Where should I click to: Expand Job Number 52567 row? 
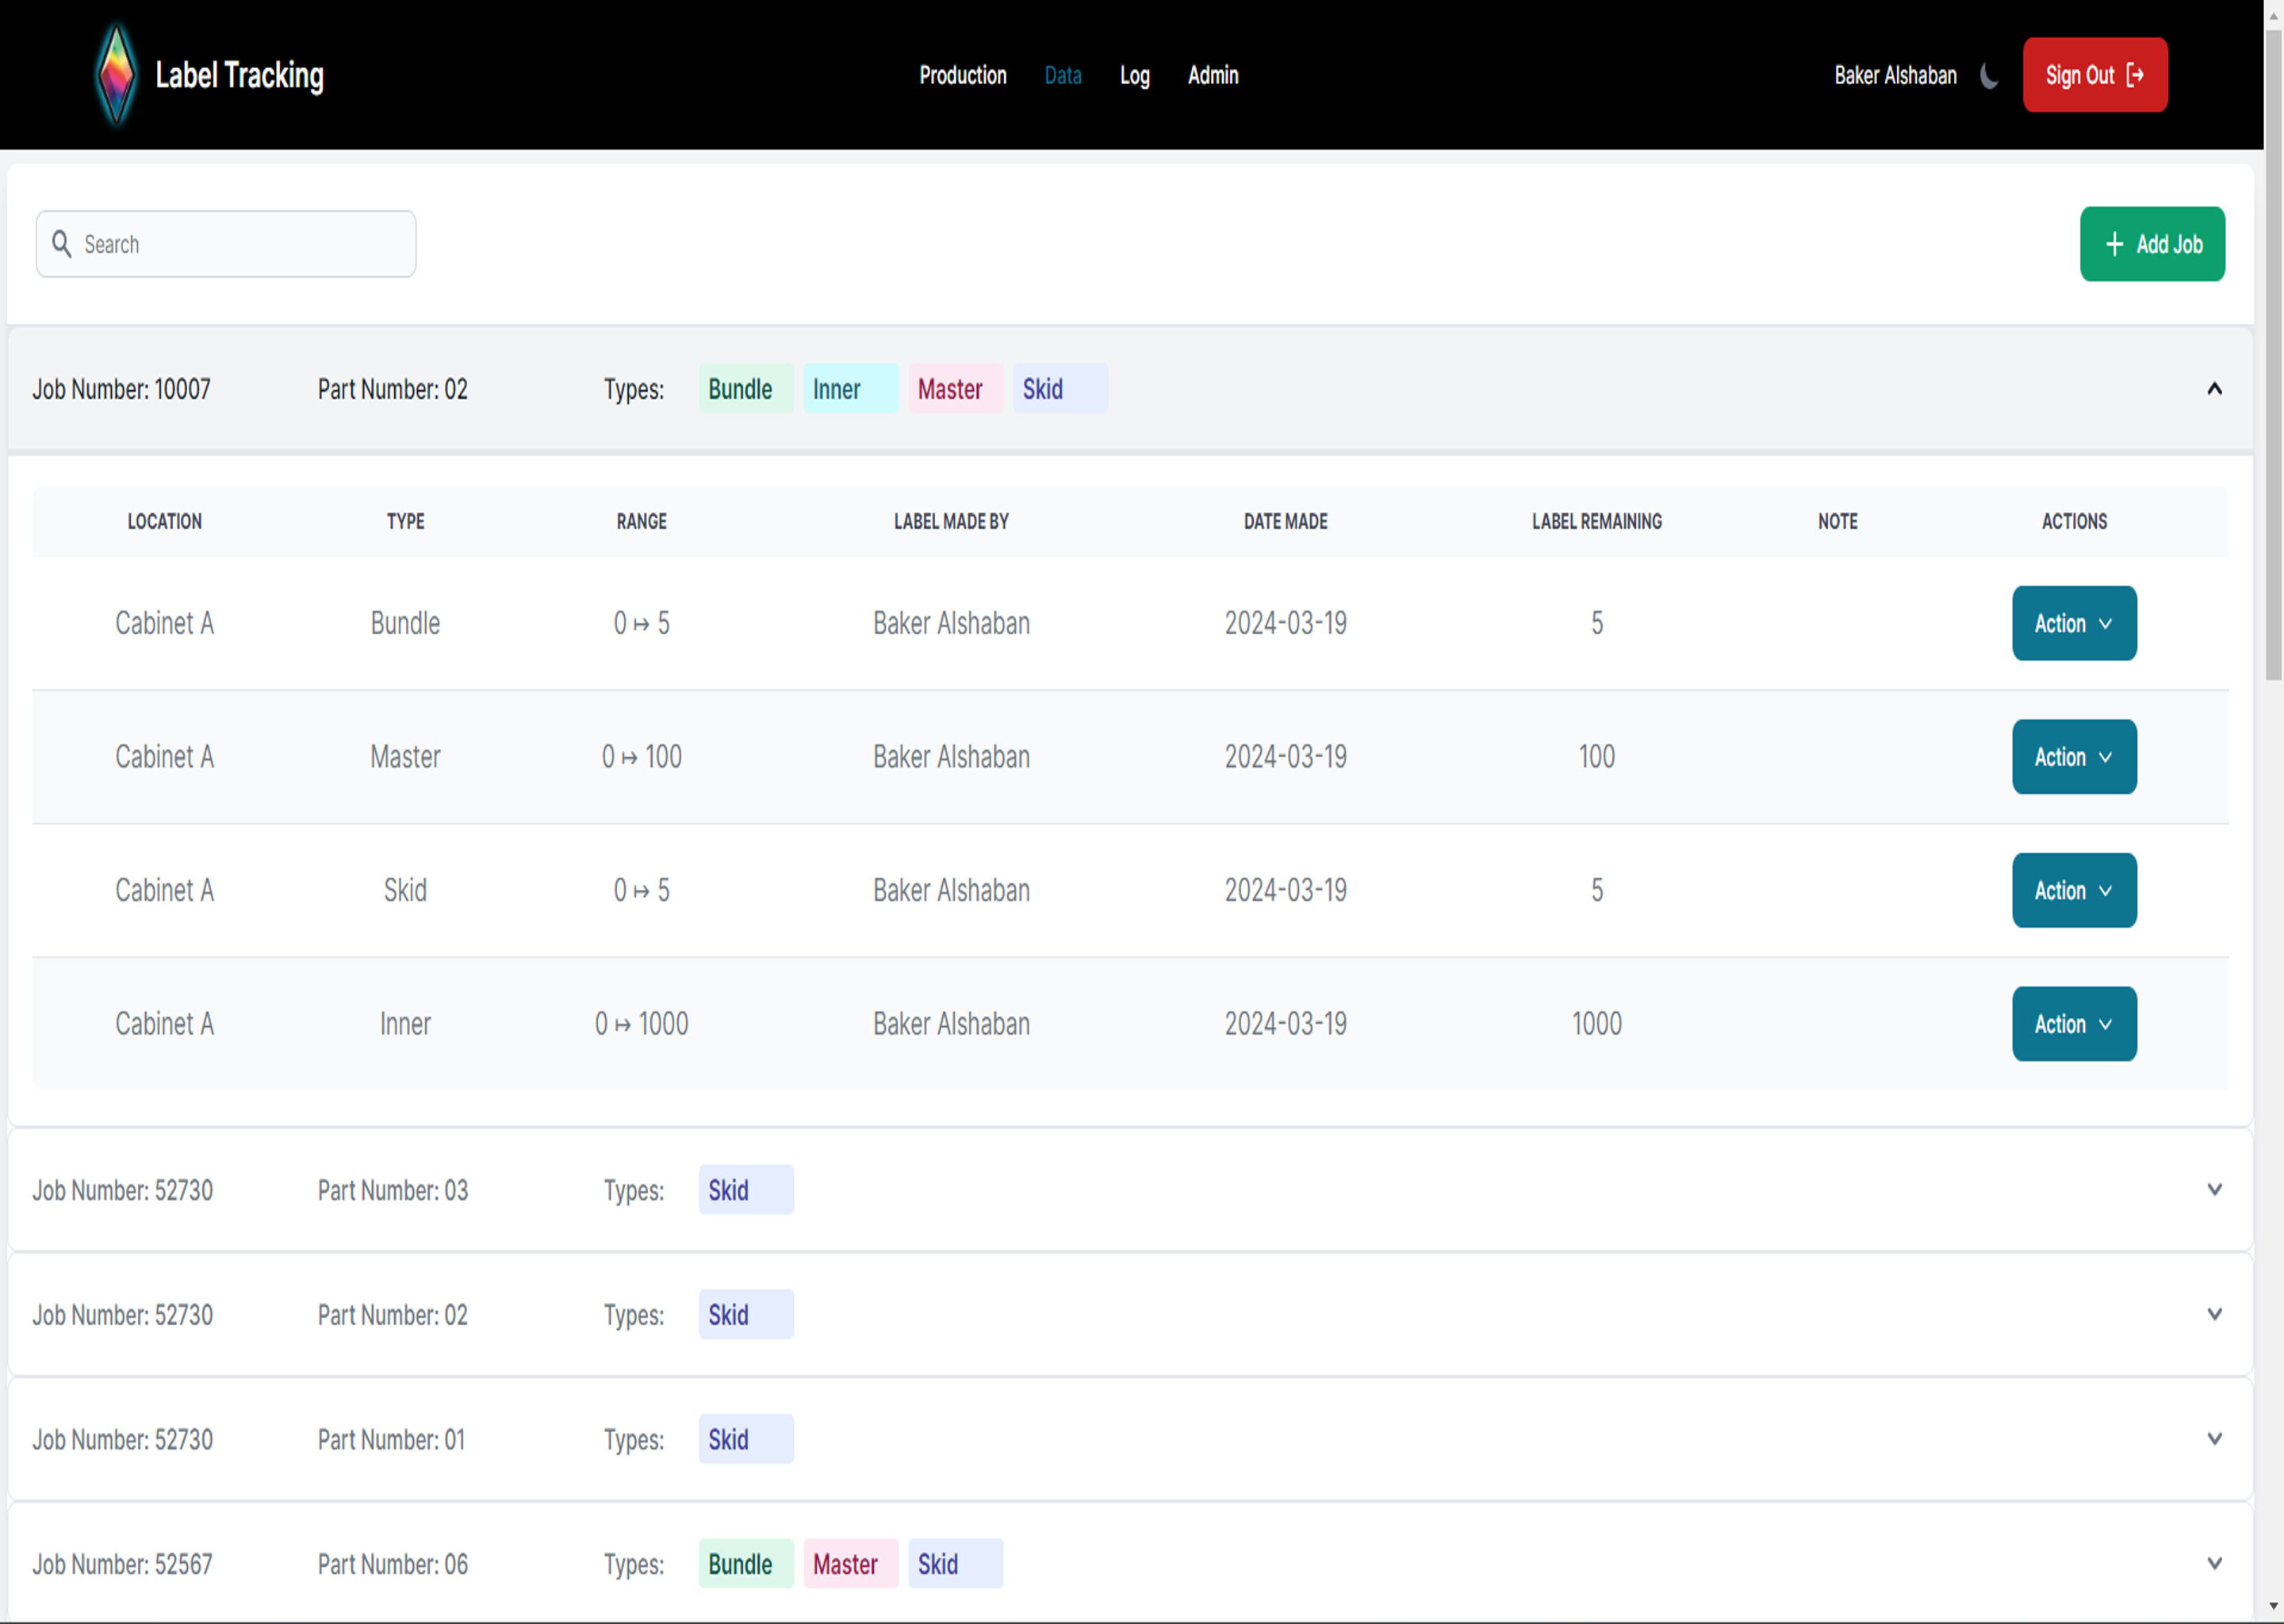pyautogui.click(x=2214, y=1563)
